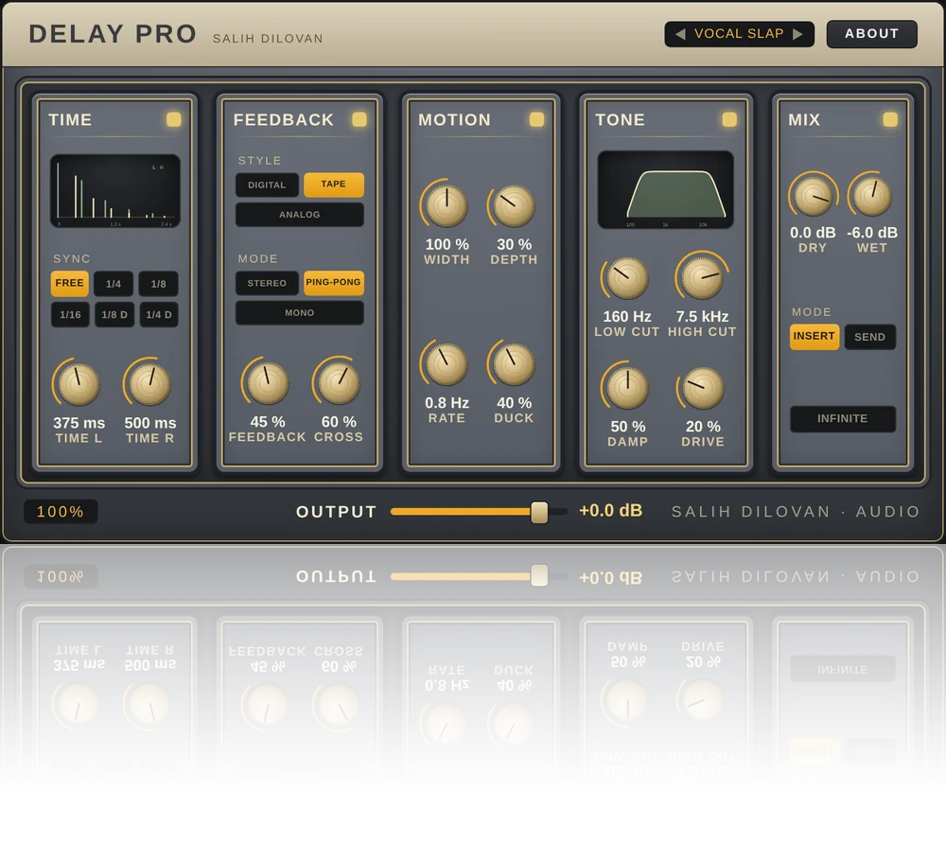The width and height of the screenshot is (946, 843).
Task: Click the filter curve display in TONE
Action: point(665,189)
